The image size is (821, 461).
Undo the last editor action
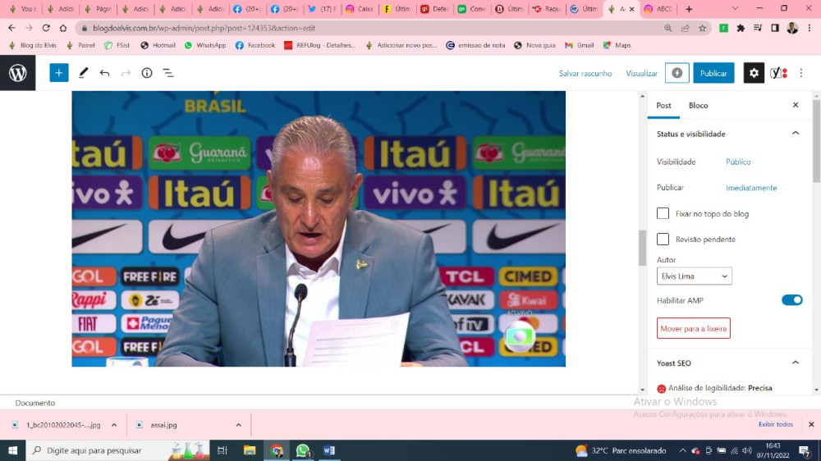[105, 73]
